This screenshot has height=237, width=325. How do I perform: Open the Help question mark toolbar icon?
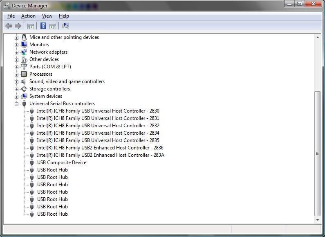(43, 26)
